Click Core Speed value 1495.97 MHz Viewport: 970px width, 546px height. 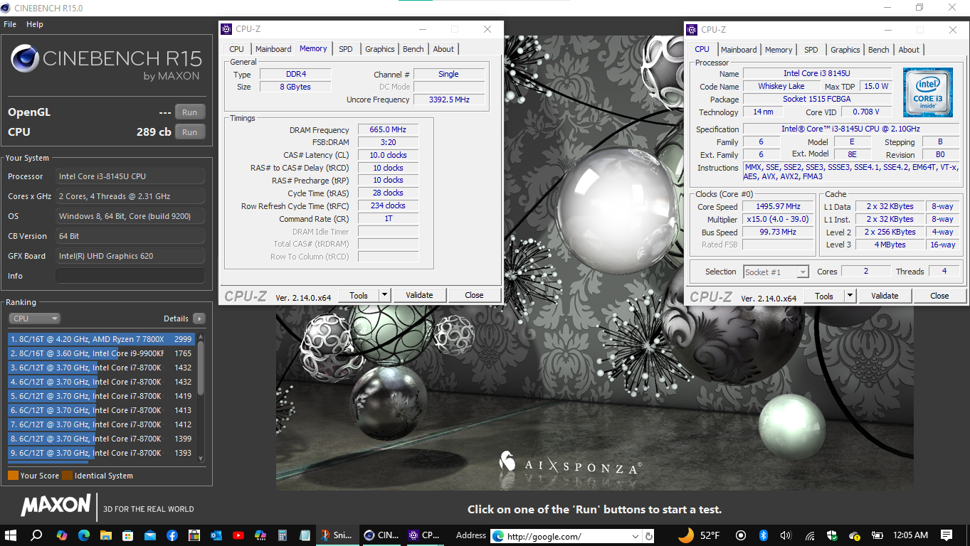[778, 207]
